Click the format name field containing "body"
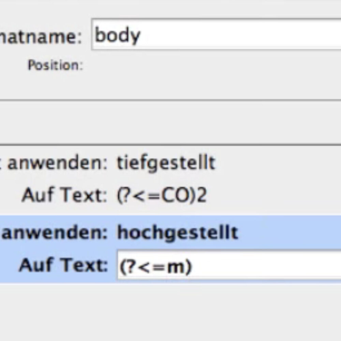Screen dimensions: 341x341 [216, 34]
